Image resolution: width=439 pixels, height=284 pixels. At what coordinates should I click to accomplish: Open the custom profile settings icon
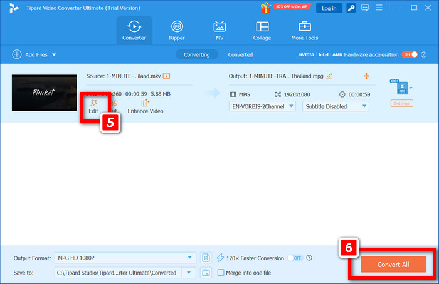pos(206,258)
